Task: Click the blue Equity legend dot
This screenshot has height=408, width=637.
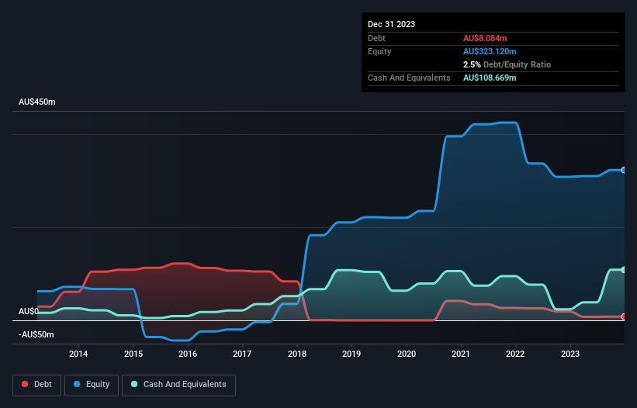Action: click(x=77, y=384)
